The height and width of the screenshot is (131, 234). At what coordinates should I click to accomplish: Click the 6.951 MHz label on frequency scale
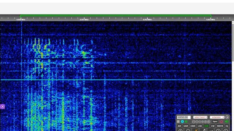pyautogui.click(x=84, y=19)
